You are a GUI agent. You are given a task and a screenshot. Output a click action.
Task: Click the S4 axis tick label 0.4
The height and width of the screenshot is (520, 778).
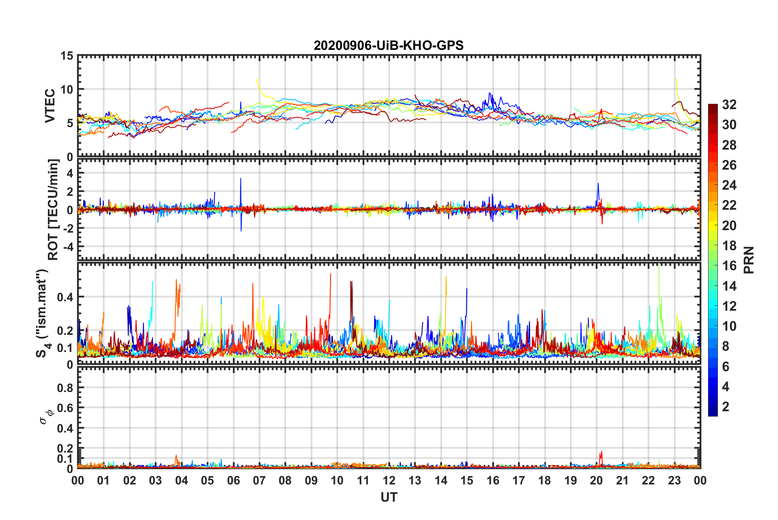65,297
